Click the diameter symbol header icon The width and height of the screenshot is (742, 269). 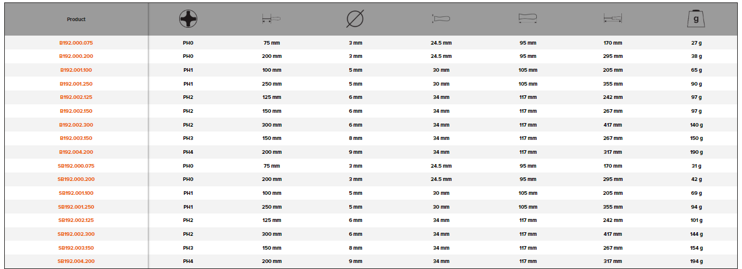click(x=355, y=19)
